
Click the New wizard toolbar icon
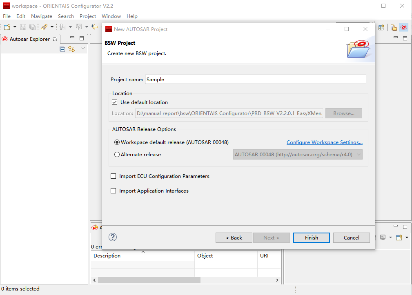point(7,27)
